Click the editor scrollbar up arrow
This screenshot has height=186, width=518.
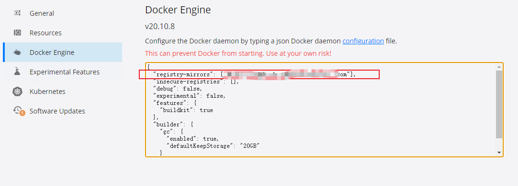(499, 67)
